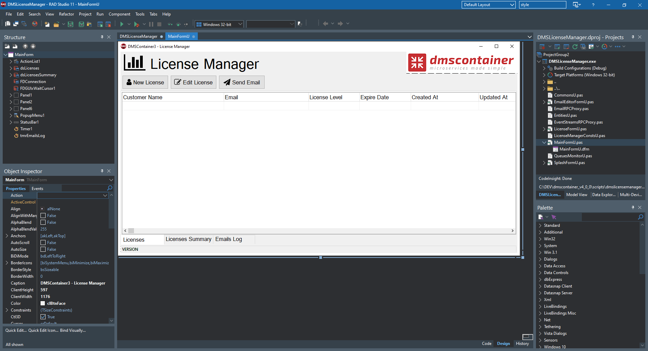Image resolution: width=648 pixels, height=351 pixels.
Task: Click the Customer Name column header
Action: tap(173, 97)
